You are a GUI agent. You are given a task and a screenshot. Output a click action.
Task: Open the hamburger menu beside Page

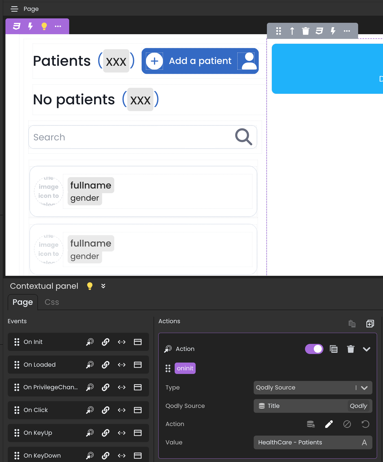coord(14,9)
